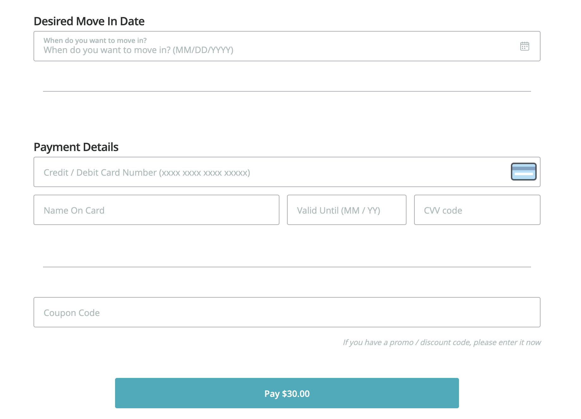Click the credit card icon
This screenshot has height=419, width=581.
(x=523, y=172)
